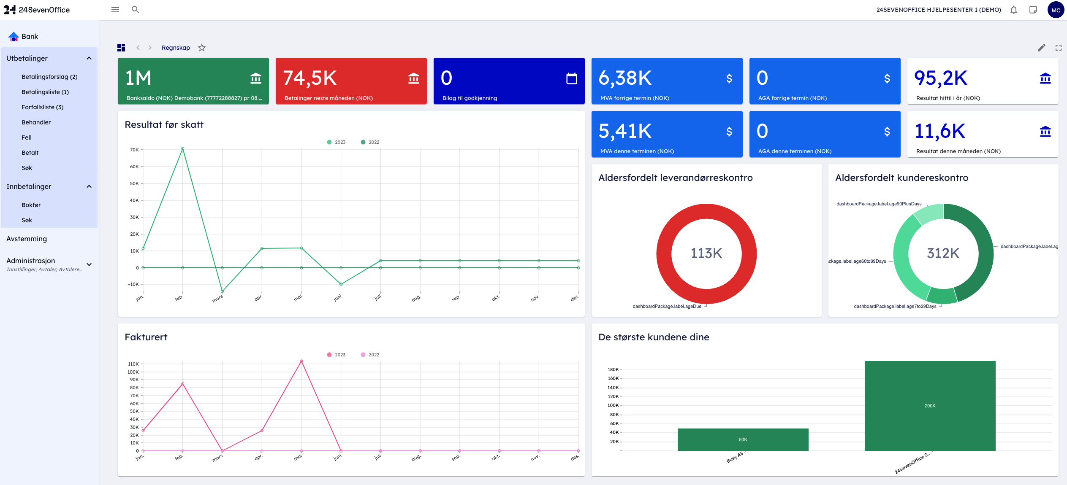Image resolution: width=1067 pixels, height=485 pixels.
Task: Toggle the 2023 series in Fakturert legend
Action: point(336,355)
